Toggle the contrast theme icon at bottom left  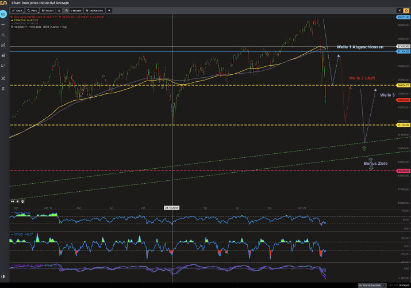tap(3, 276)
